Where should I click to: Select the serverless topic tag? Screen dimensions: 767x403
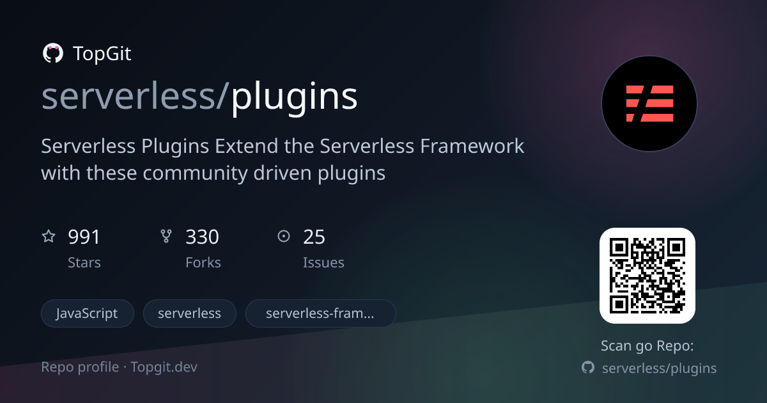(190, 313)
